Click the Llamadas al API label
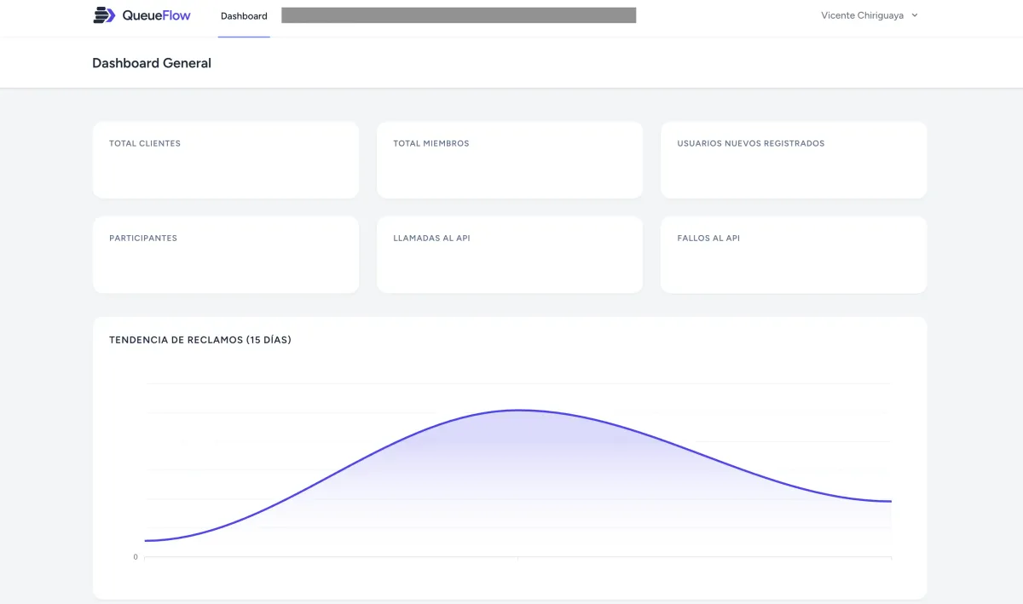1023x604 pixels. (431, 239)
